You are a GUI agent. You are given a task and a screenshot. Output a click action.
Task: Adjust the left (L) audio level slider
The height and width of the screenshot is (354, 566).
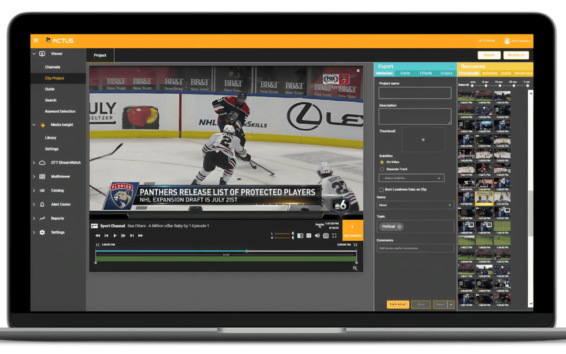[x=284, y=233]
